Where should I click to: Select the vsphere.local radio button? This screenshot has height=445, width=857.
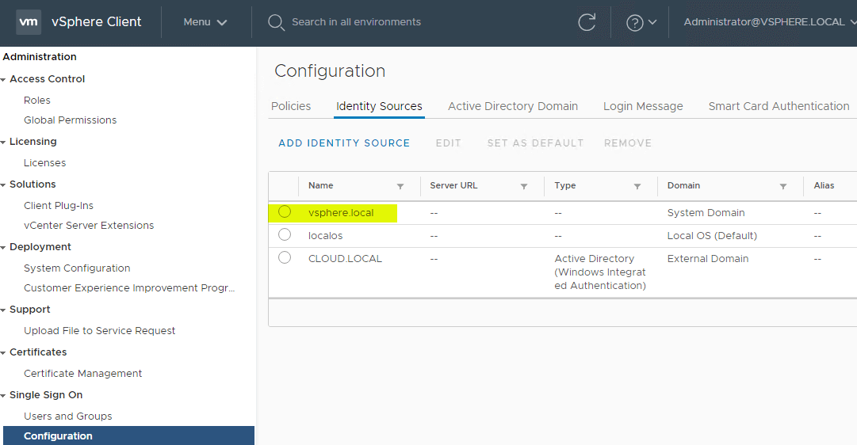point(284,211)
